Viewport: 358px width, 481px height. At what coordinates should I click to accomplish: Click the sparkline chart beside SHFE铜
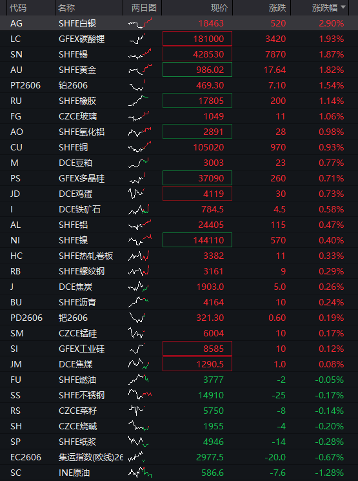pyautogui.click(x=140, y=147)
